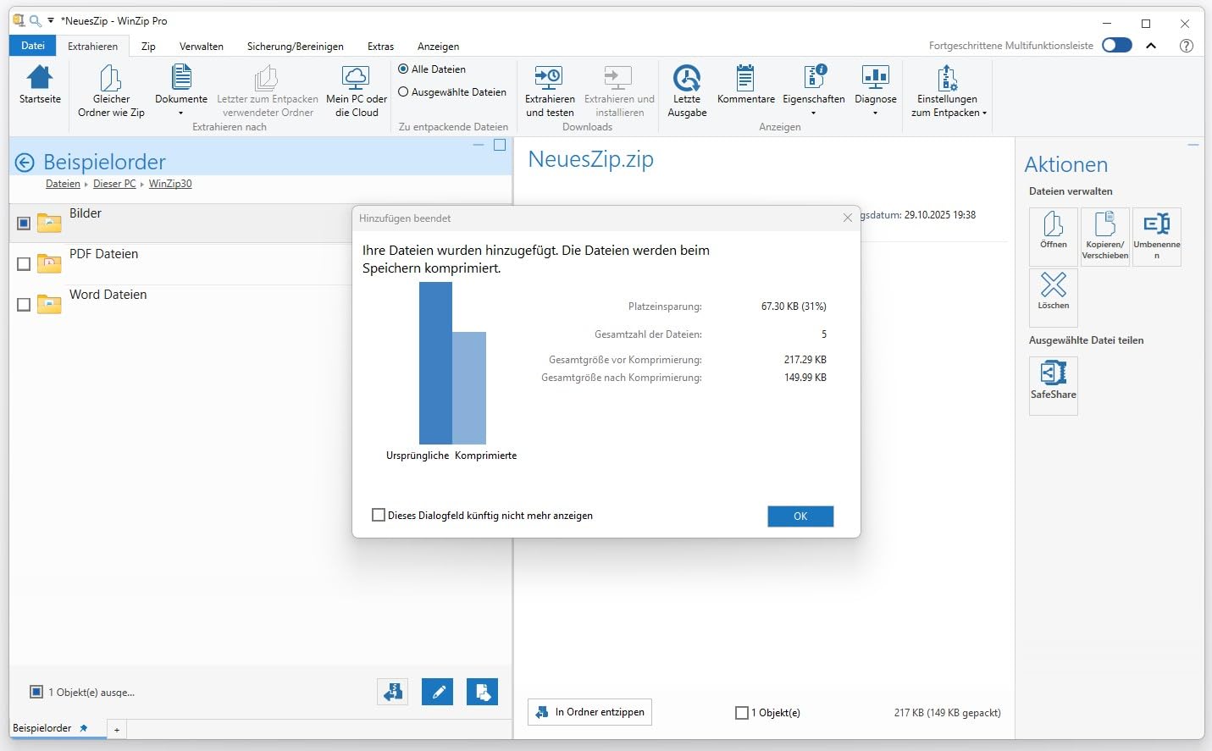1212x751 pixels.
Task: Maximize the file pane with the square icon
Action: [500, 145]
